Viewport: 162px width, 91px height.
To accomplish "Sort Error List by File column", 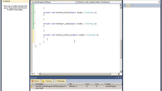I will tap(77, 84).
